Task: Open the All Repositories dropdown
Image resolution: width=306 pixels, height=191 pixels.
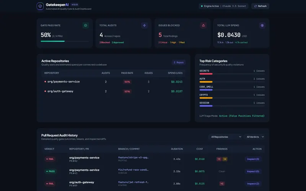Action: pyautogui.click(x=226, y=137)
